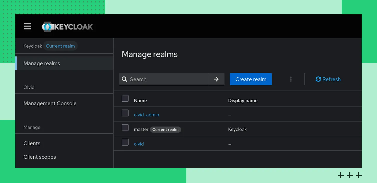This screenshot has height=183, width=377.
Task: Open Manage realms in sidebar
Action: 42,63
